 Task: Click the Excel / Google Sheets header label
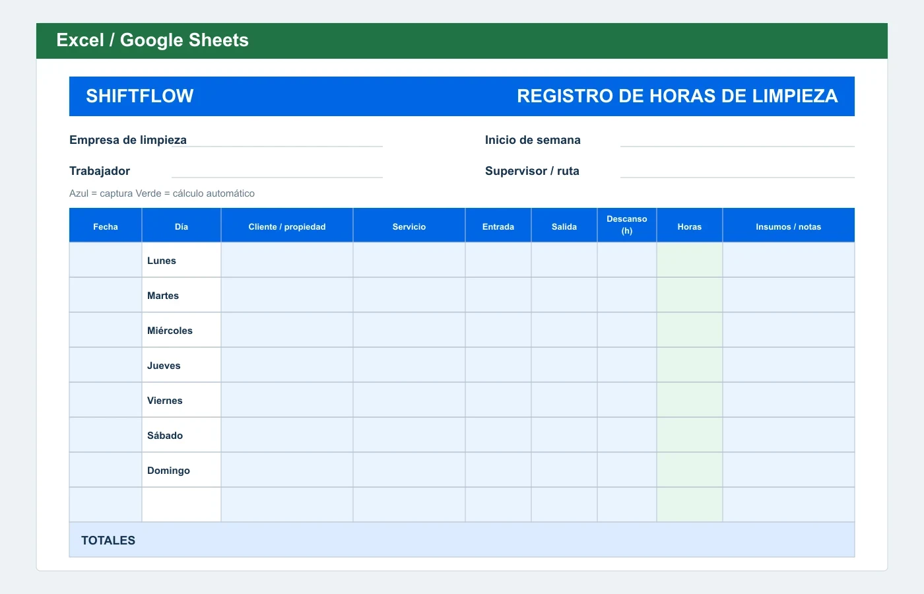152,40
